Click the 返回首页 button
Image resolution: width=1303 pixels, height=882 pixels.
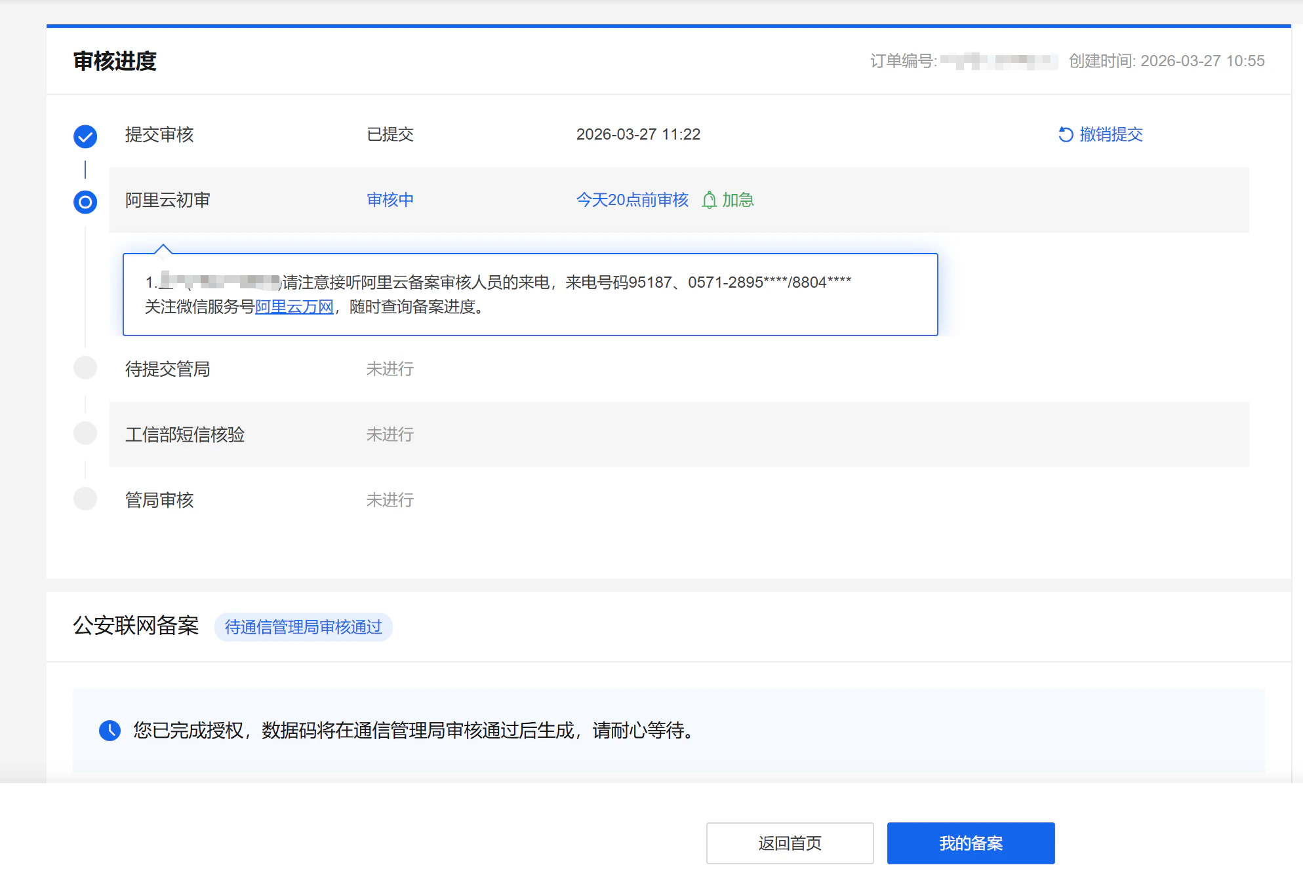790,843
